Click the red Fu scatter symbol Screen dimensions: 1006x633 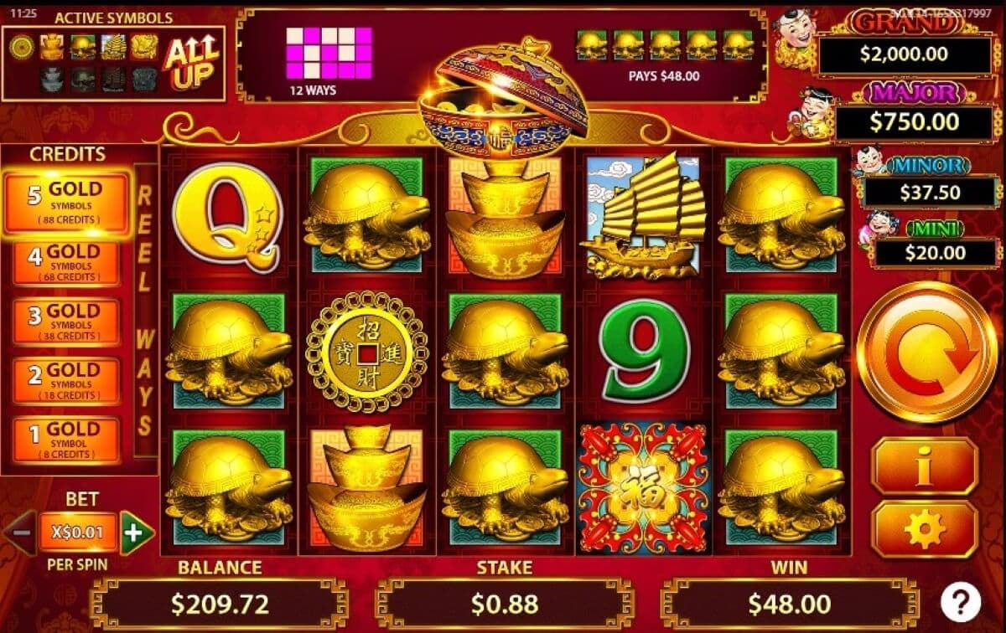point(644,487)
